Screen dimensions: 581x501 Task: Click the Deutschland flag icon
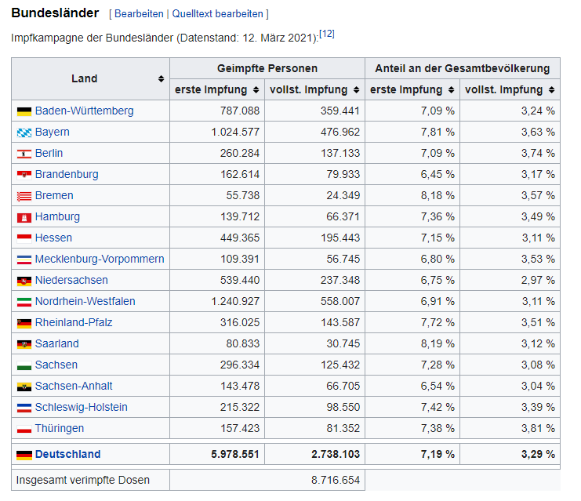click(24, 455)
